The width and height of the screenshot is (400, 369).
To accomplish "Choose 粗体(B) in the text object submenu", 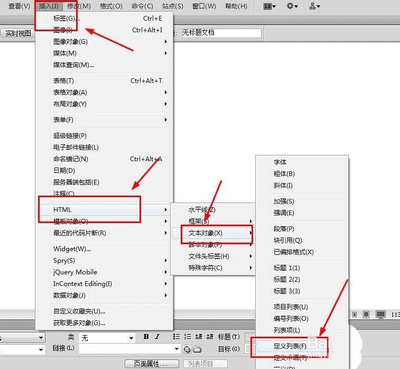I will 302,174.
